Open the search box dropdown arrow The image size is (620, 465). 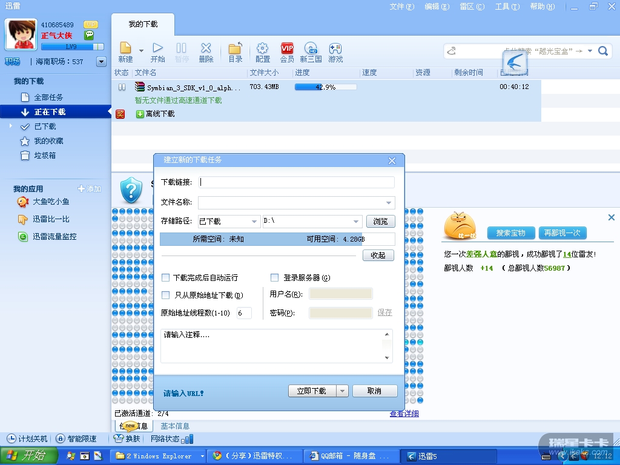coord(590,51)
